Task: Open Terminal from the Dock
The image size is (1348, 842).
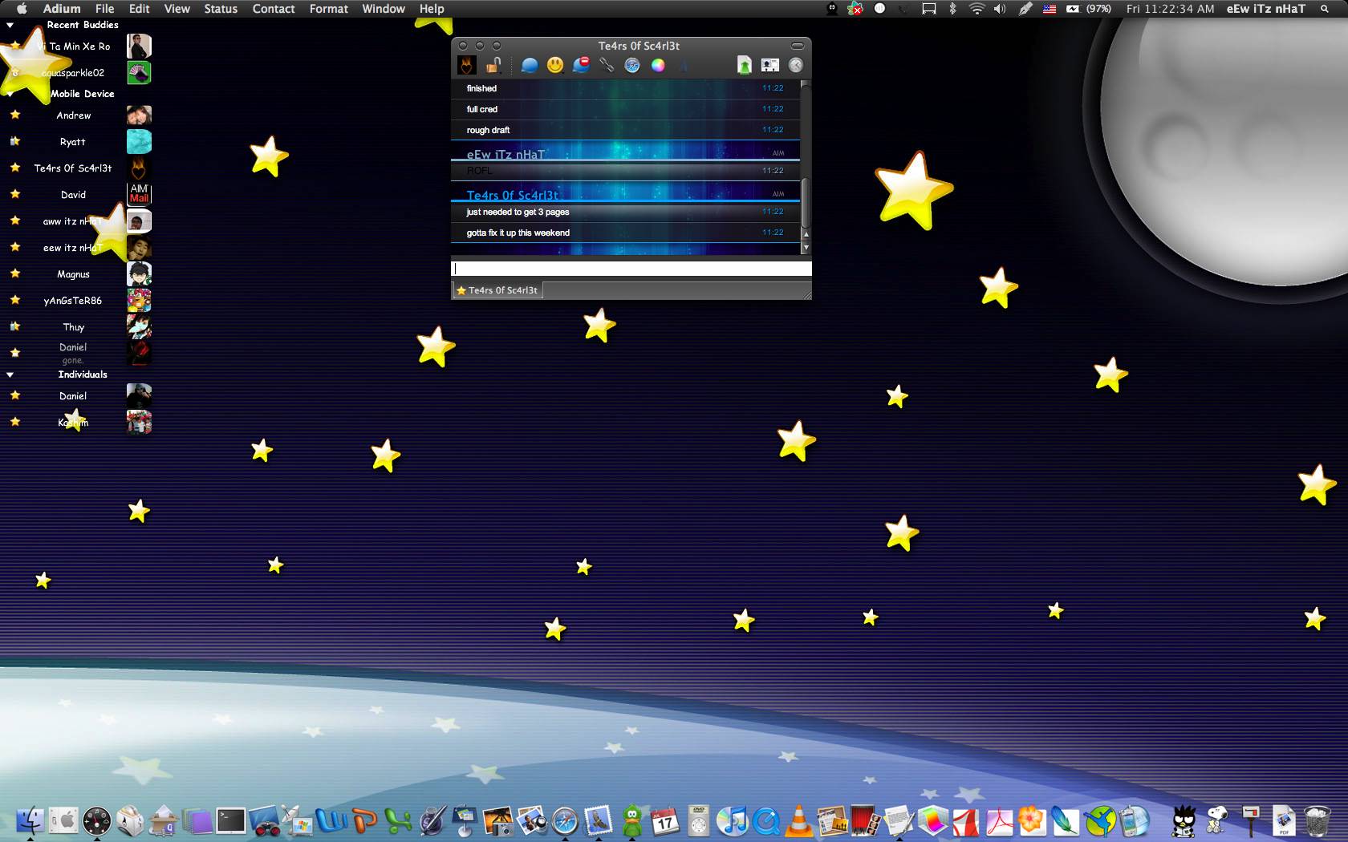Action: point(230,820)
